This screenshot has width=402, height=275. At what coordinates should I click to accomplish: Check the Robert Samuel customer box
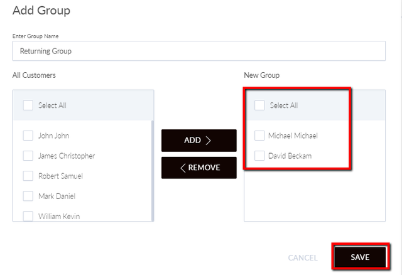click(x=28, y=176)
